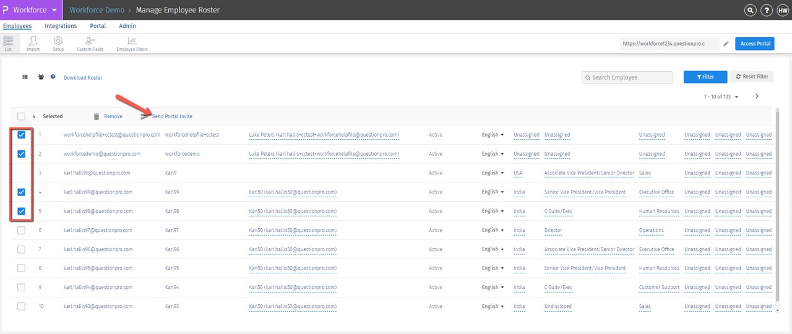This screenshot has width=792, height=334.
Task: Edit Karl50 manager for Karl96
Action: [x=293, y=250]
